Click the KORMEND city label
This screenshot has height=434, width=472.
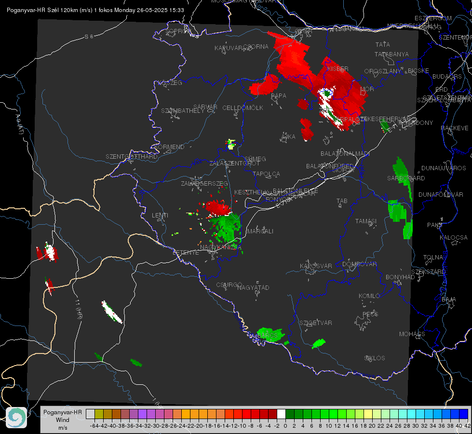(x=169, y=147)
